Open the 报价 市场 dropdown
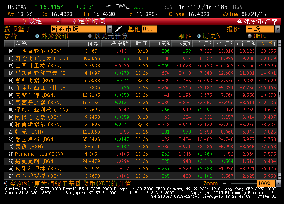Screen dimensions: 284x204 pyautogui.click(x=277, y=29)
